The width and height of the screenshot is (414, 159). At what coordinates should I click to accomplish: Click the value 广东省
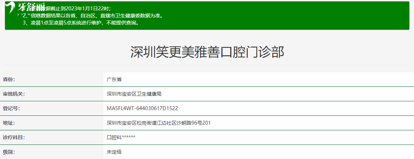tap(114, 79)
